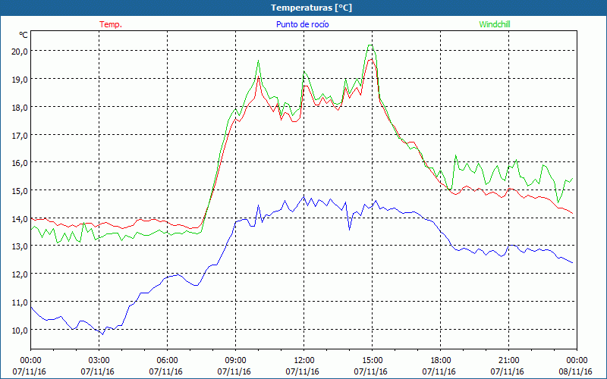607x379 pixels.
Task: Click the 15:00 time axis label
Action: click(x=372, y=360)
